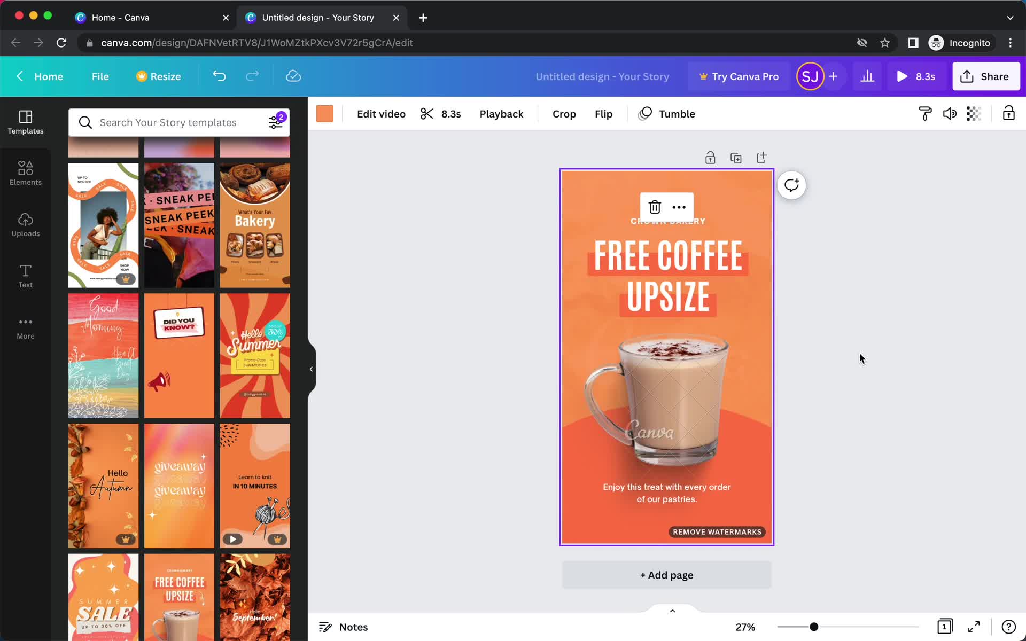Select the Did You Know template thumbnail
Viewport: 1026px width, 641px height.
coord(179,356)
